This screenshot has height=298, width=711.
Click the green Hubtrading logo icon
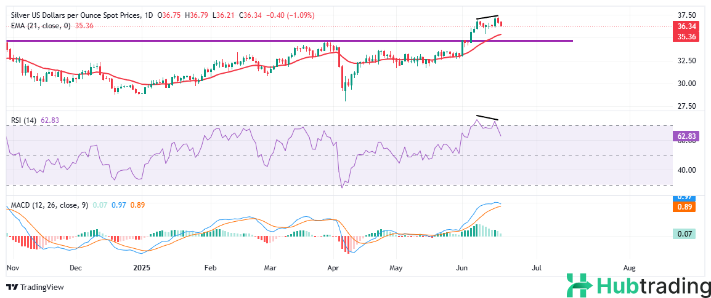pyautogui.click(x=580, y=286)
